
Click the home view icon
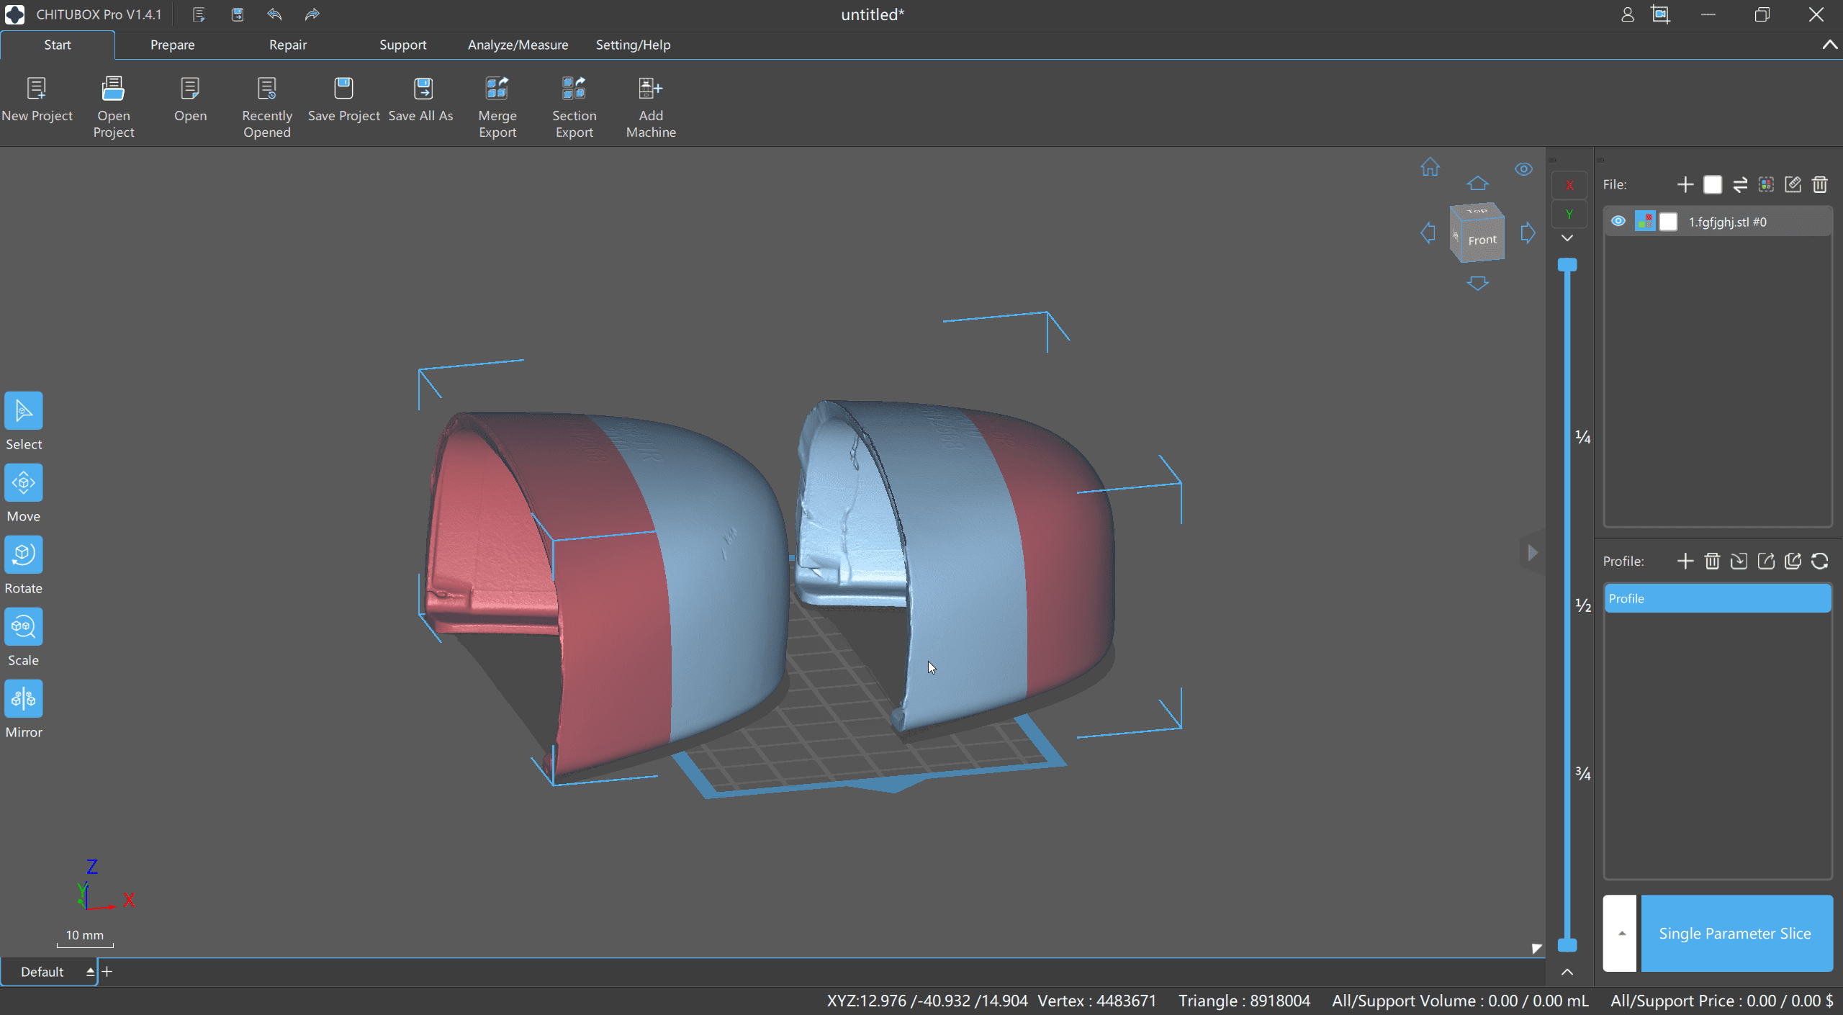click(1430, 168)
